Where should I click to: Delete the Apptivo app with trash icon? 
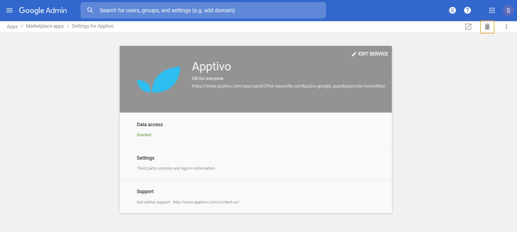coord(487,27)
